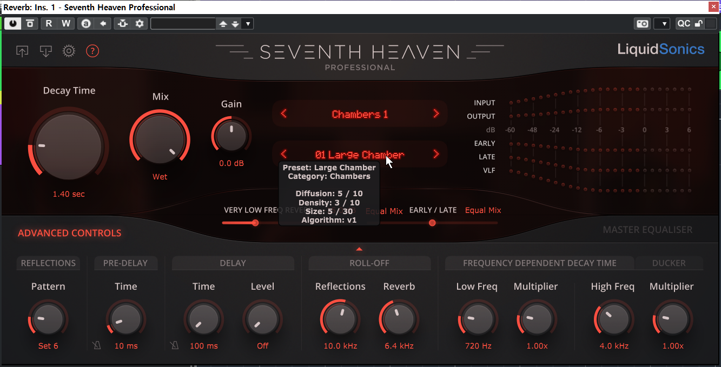Switch to the Master Equaliser section
This screenshot has height=367, width=721.
pos(647,230)
